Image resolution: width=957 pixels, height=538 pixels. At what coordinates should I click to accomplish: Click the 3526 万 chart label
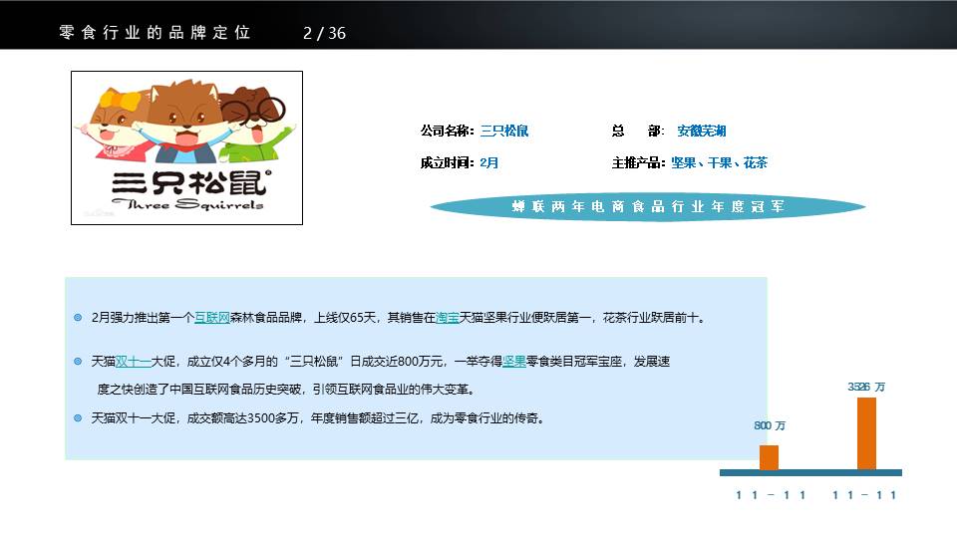pos(866,387)
